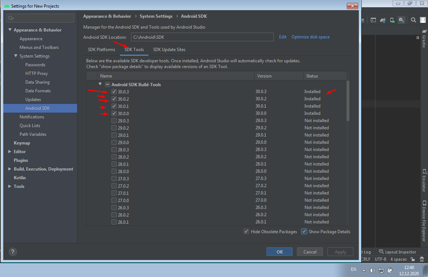
Task: Click OK to confirm settings
Action: pyautogui.click(x=280, y=252)
